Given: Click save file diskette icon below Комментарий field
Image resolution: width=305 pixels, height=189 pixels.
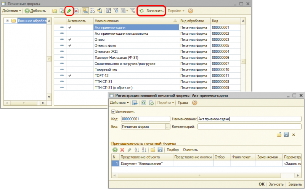Looking at the screenshot, I should point(286,134).
